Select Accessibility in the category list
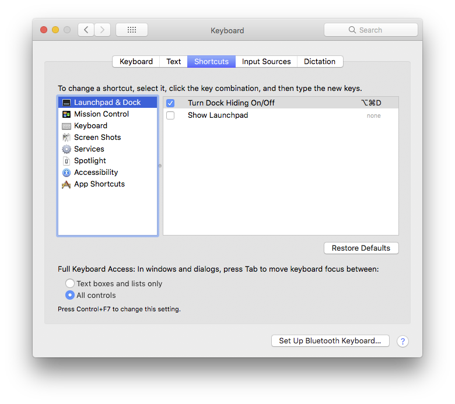 108,173
